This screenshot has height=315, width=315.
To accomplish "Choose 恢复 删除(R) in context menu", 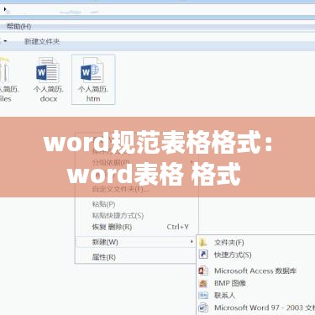I will coord(112,227).
